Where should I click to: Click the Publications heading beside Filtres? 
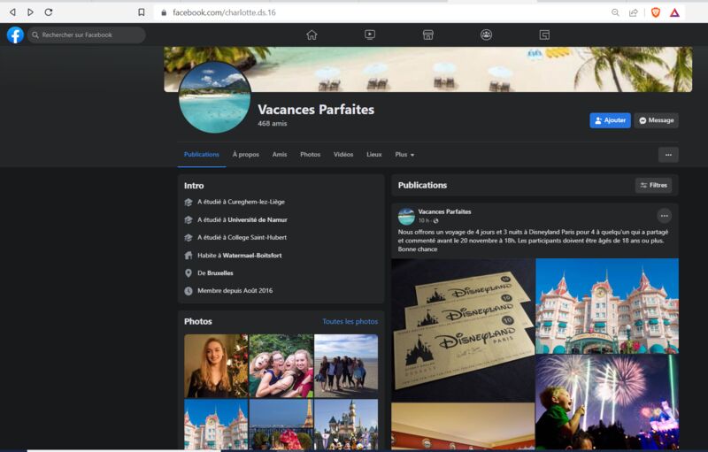422,186
